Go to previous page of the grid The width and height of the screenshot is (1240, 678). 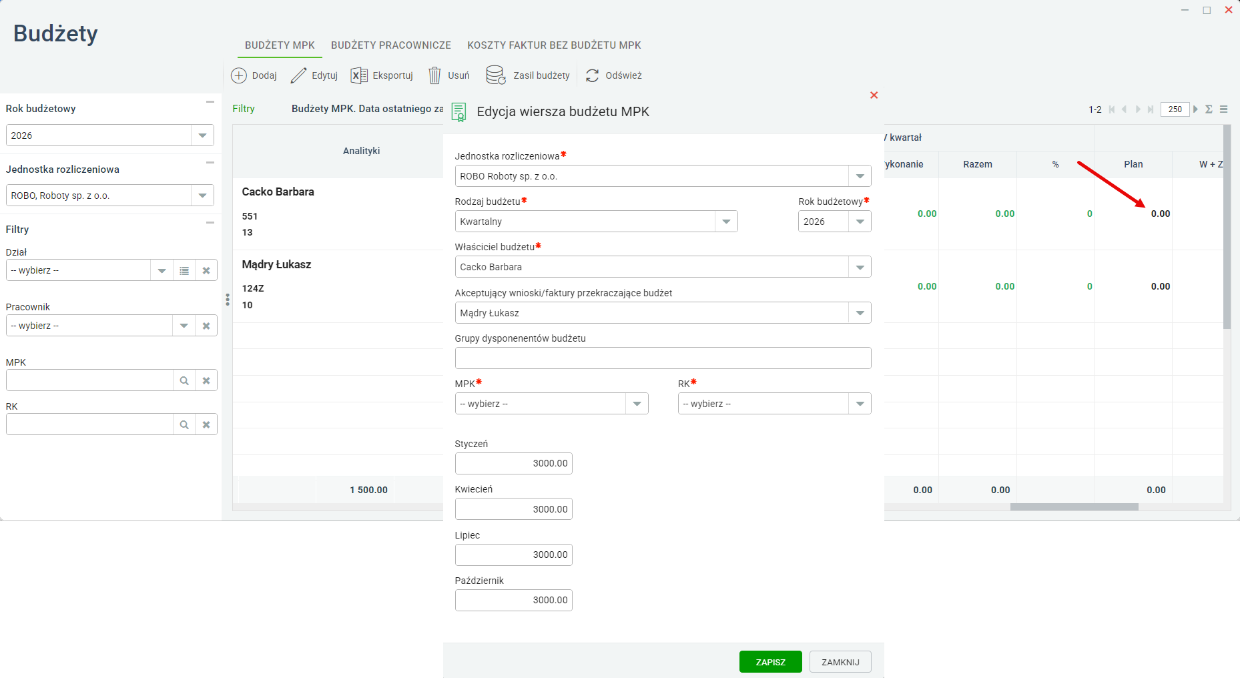[x=1125, y=109]
